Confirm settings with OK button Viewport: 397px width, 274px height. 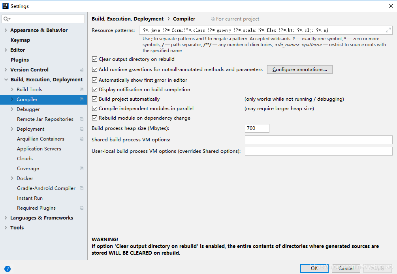314,268
